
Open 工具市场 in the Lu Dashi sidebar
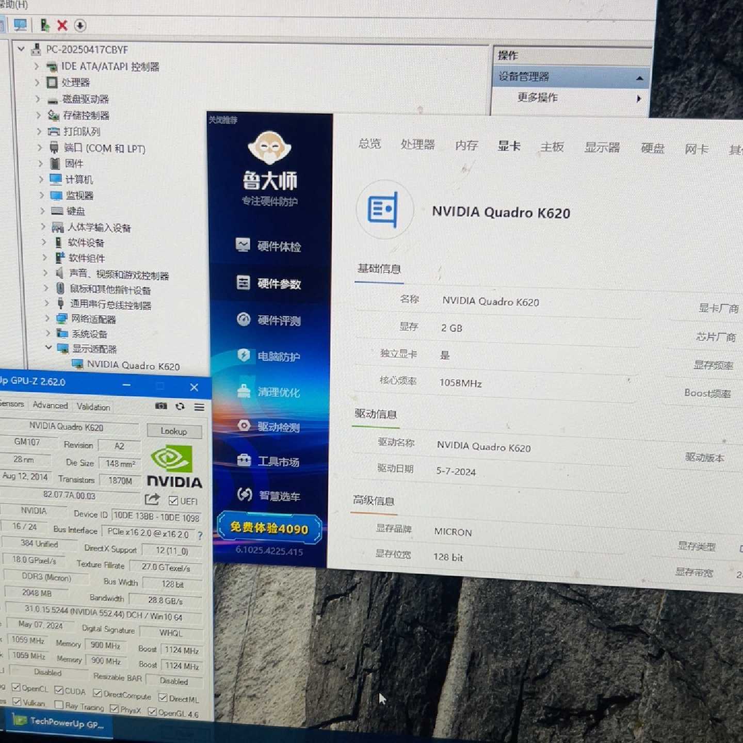pyautogui.click(x=269, y=461)
